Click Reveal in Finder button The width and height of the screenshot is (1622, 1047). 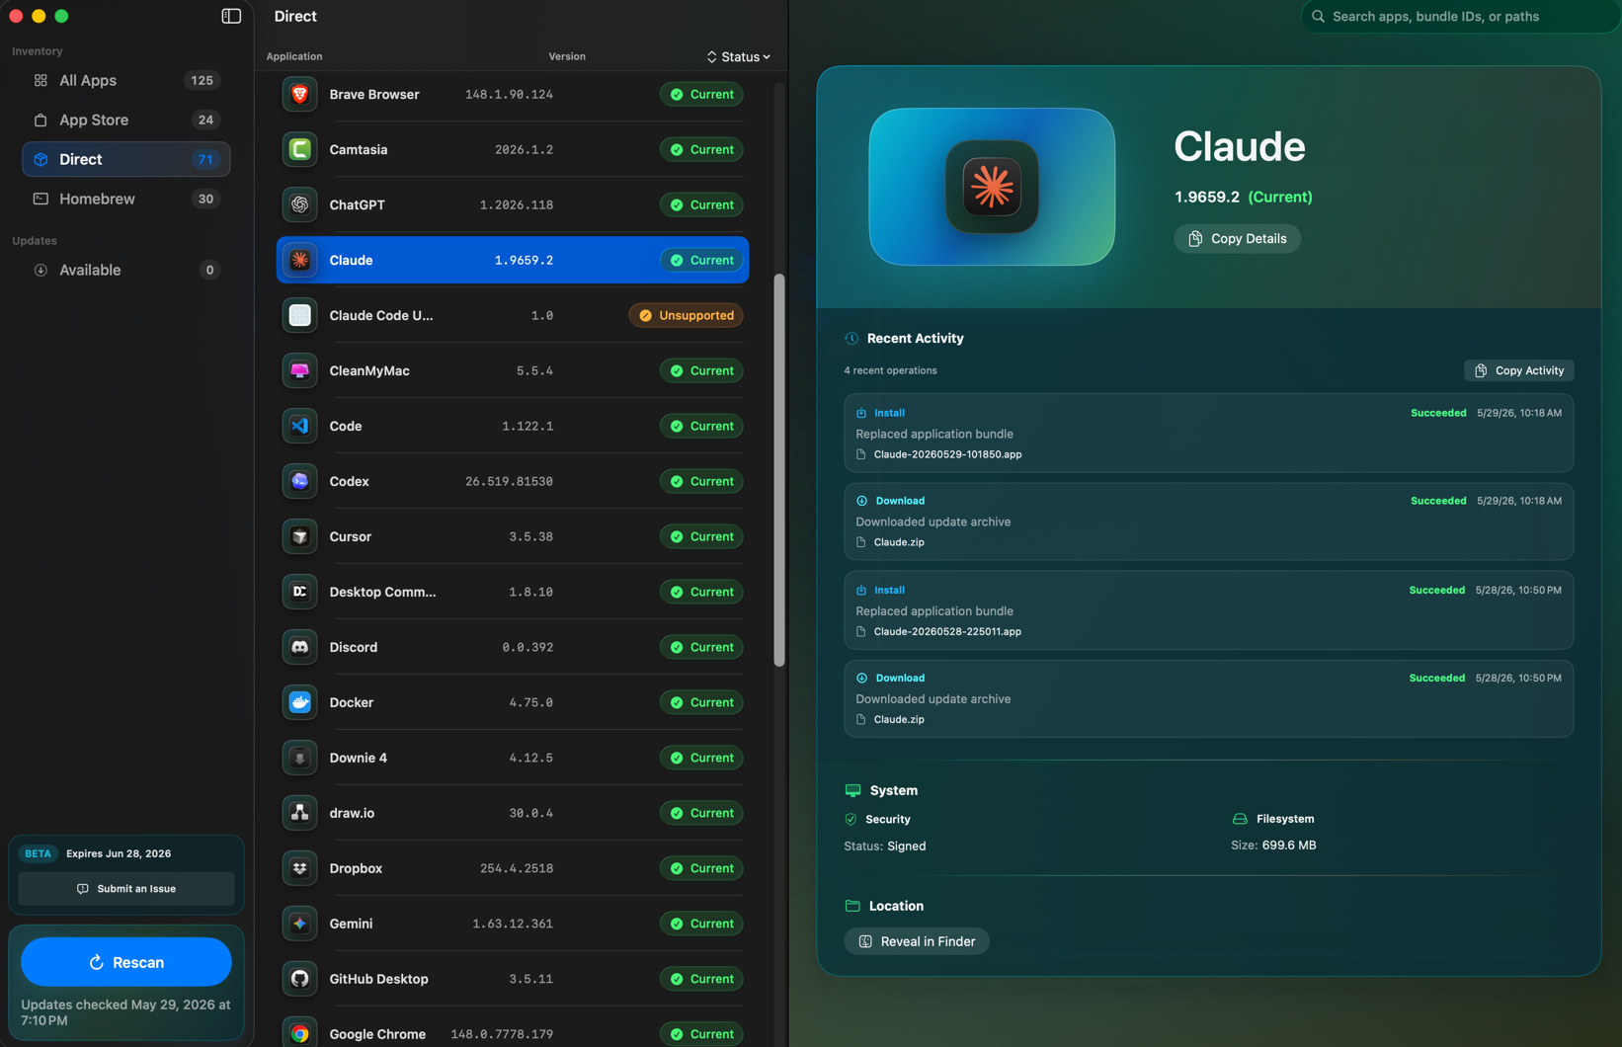917,941
